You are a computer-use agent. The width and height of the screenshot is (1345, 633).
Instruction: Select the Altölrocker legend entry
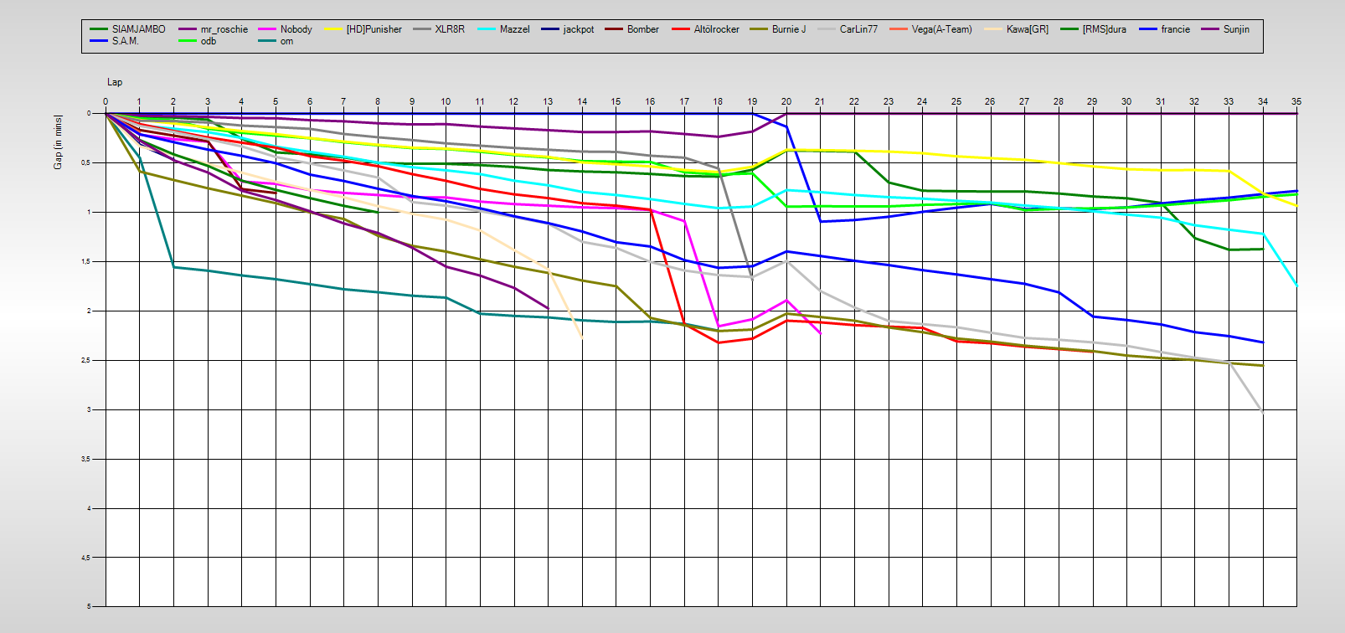[716, 29]
